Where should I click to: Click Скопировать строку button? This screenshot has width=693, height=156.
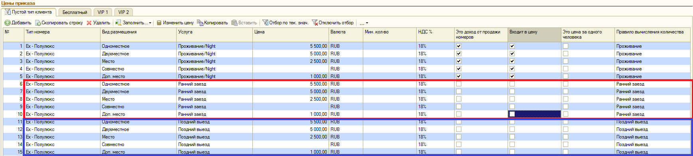click(x=59, y=23)
